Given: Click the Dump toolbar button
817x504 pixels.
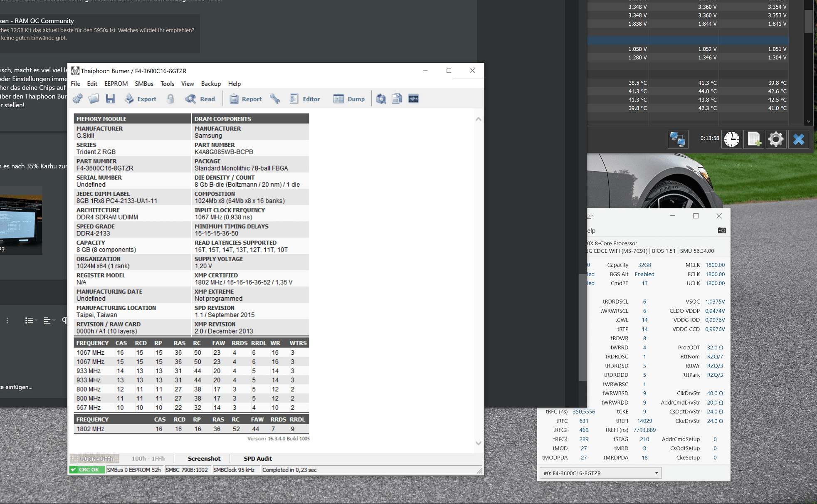Looking at the screenshot, I should coord(349,99).
